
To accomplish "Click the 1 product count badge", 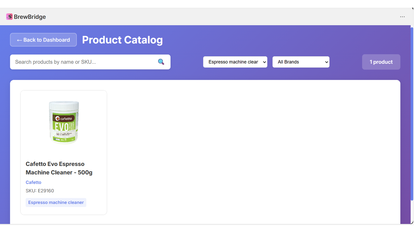I will click(x=381, y=62).
